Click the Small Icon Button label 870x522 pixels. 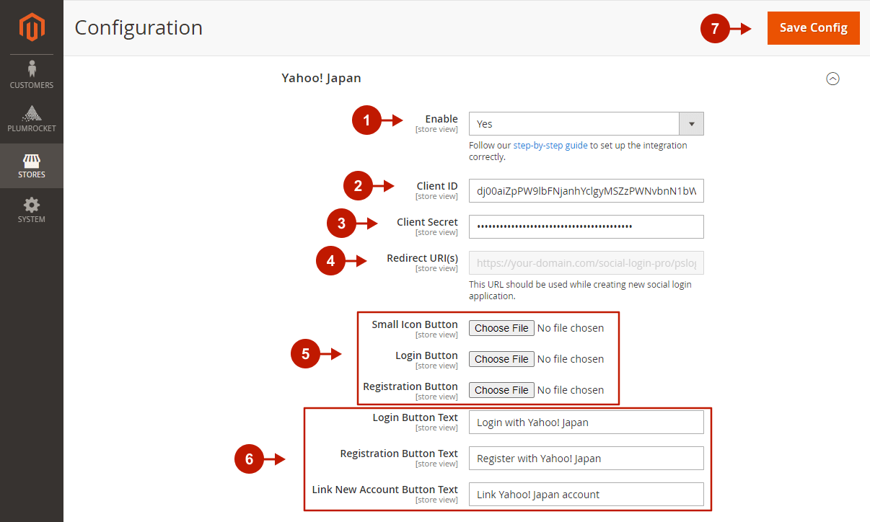pyautogui.click(x=415, y=324)
